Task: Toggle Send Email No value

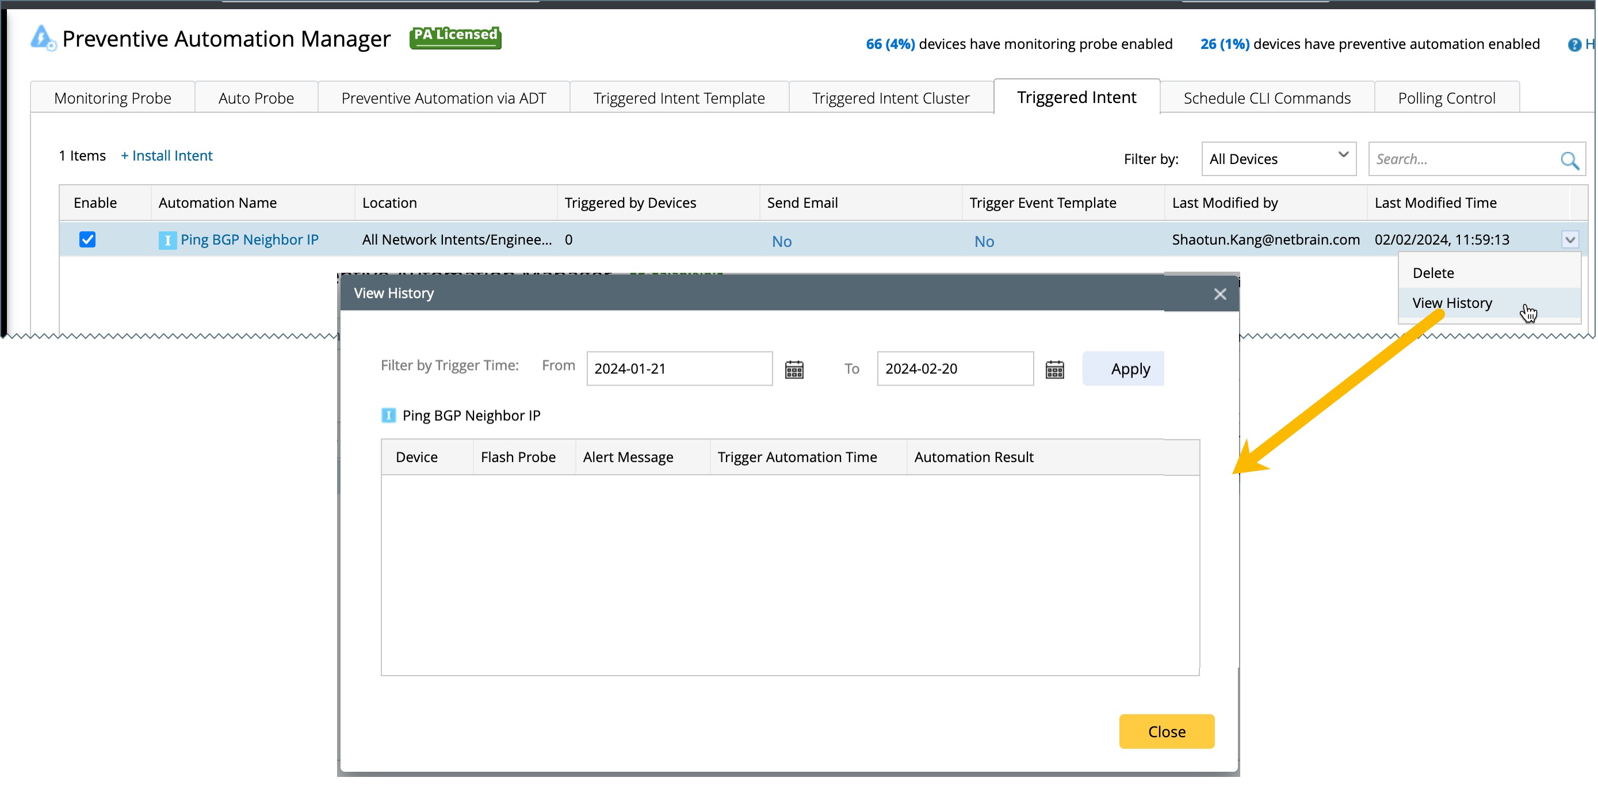Action: click(782, 241)
